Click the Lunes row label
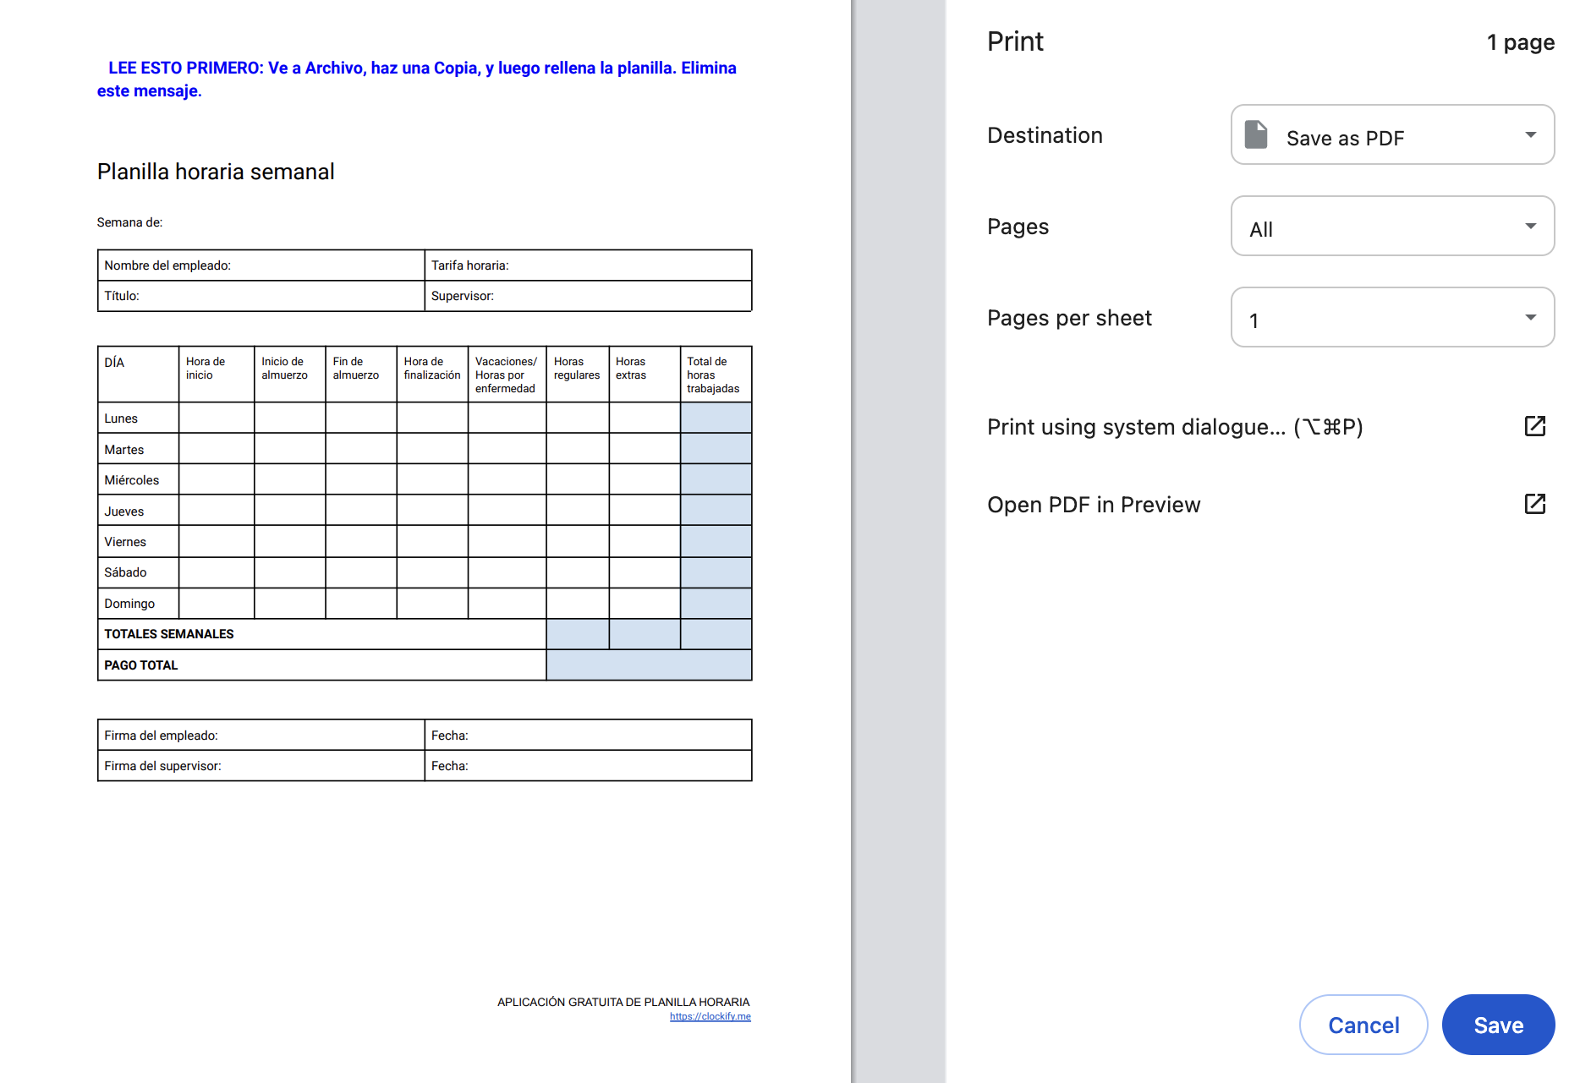This screenshot has width=1591, height=1083. click(x=121, y=418)
